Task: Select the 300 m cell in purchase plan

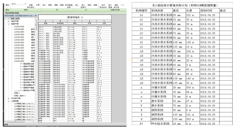Action: 192,88
